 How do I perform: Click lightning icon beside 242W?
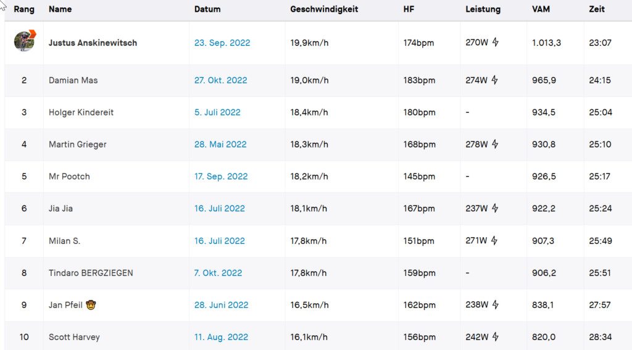coord(495,336)
